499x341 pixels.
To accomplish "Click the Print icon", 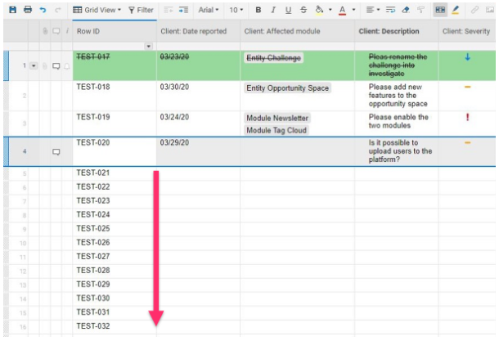I will point(28,10).
